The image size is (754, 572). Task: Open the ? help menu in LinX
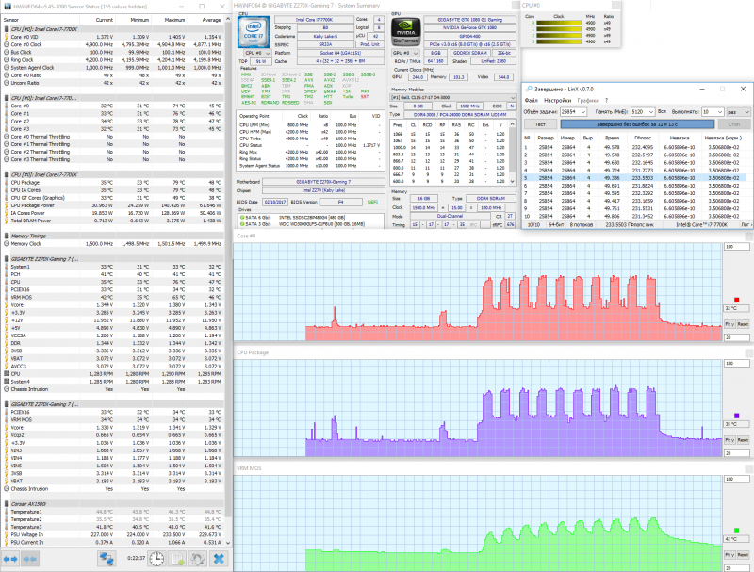[x=606, y=101]
